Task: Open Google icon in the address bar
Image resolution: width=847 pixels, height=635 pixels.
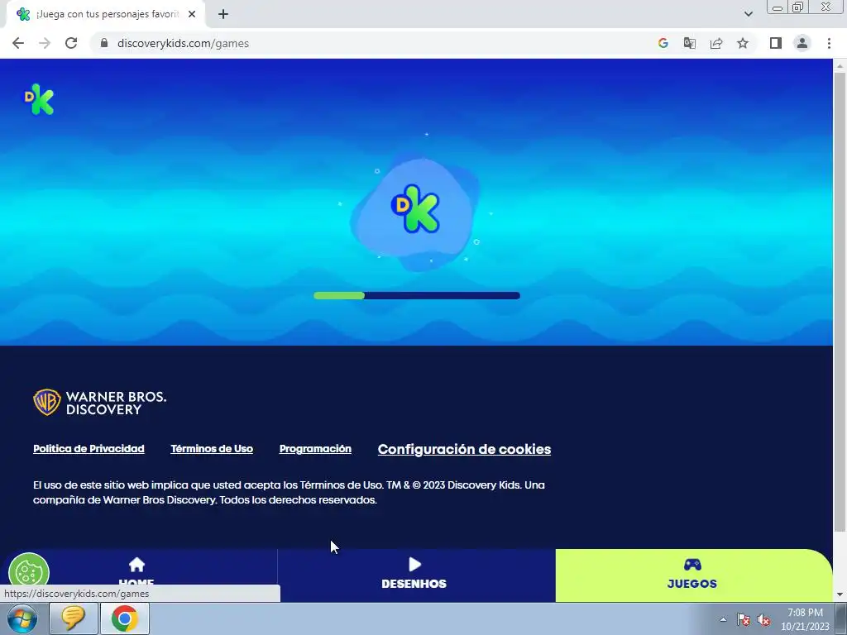Action: point(663,43)
